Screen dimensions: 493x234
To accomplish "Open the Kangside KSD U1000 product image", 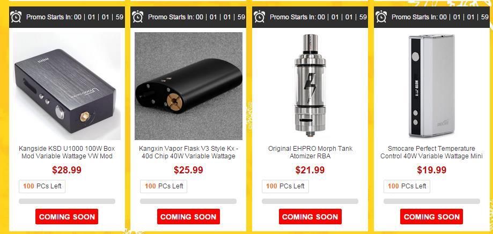I will (67, 86).
